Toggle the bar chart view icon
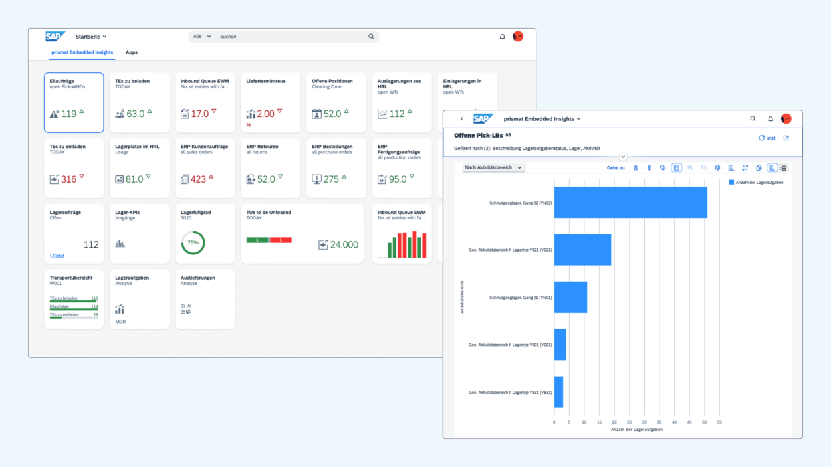 click(732, 167)
